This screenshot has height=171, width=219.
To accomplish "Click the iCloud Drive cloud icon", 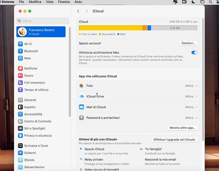I will tap(81, 96).
